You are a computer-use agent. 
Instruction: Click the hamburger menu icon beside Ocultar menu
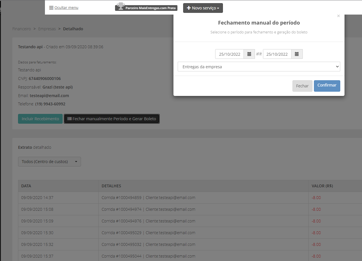click(x=51, y=8)
